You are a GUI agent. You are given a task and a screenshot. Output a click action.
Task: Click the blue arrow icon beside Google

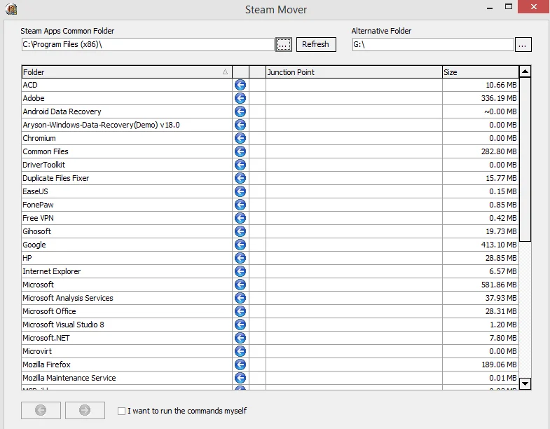tap(240, 245)
